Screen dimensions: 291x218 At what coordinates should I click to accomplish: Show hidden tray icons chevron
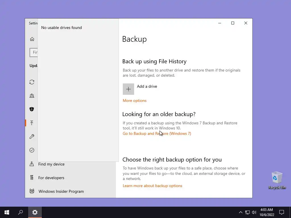pos(240,212)
